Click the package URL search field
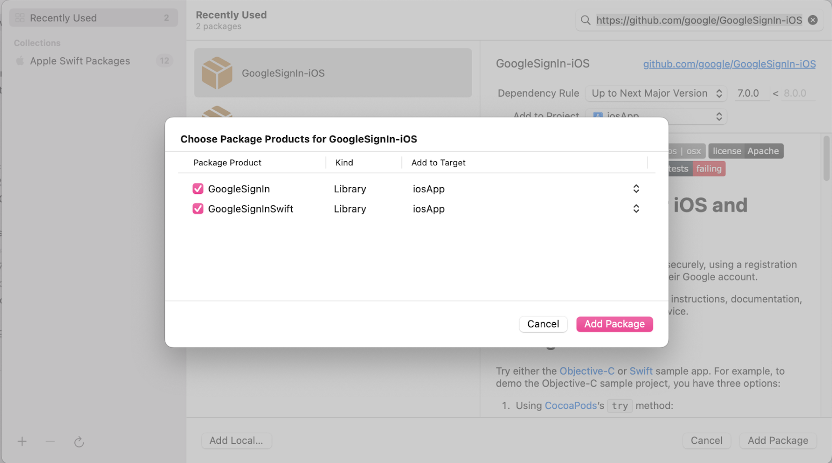The image size is (832, 463). coord(699,20)
